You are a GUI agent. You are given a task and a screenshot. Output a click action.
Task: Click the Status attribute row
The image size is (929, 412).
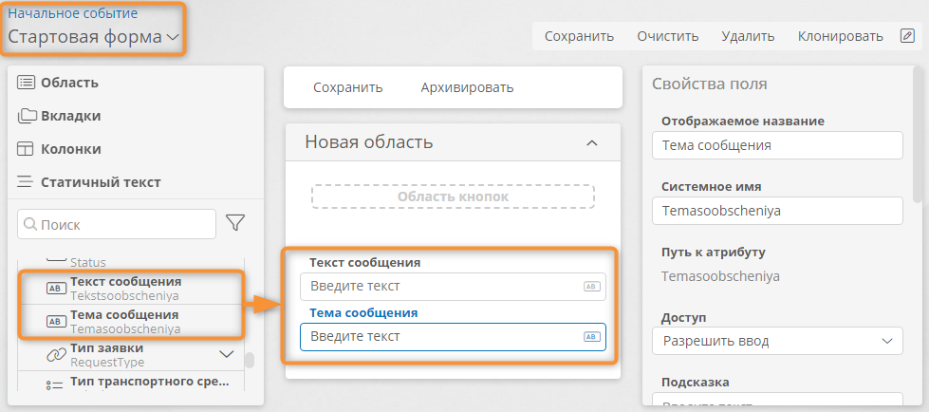[132, 262]
